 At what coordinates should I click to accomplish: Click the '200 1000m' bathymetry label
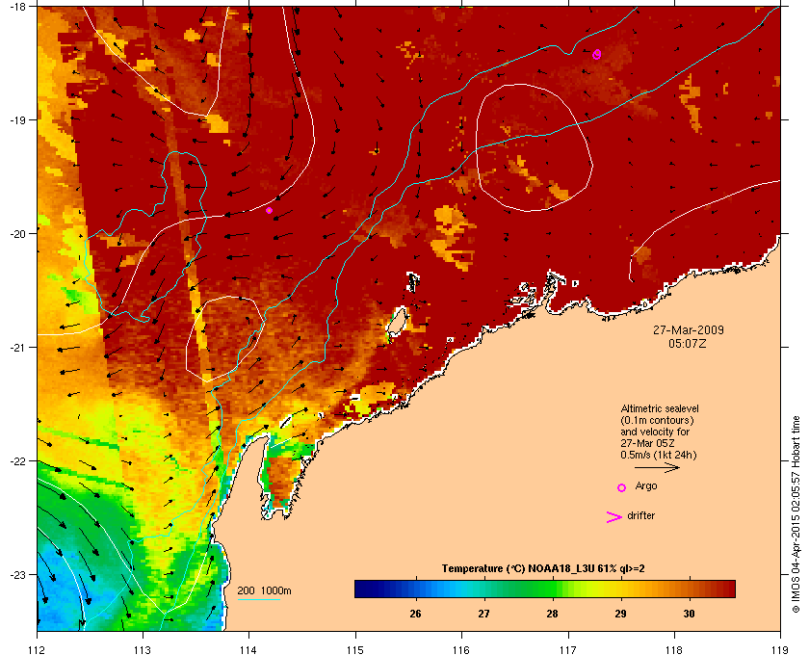[264, 590]
